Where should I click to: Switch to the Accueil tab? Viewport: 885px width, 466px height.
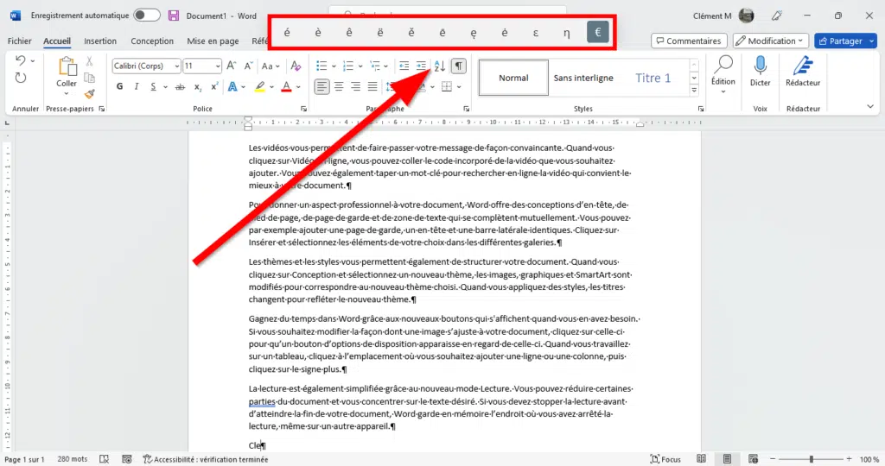coord(57,41)
